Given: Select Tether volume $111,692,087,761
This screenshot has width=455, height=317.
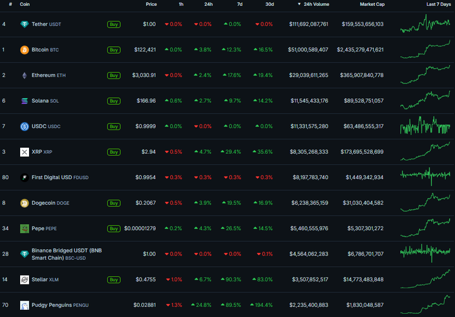Looking at the screenshot, I should (309, 24).
